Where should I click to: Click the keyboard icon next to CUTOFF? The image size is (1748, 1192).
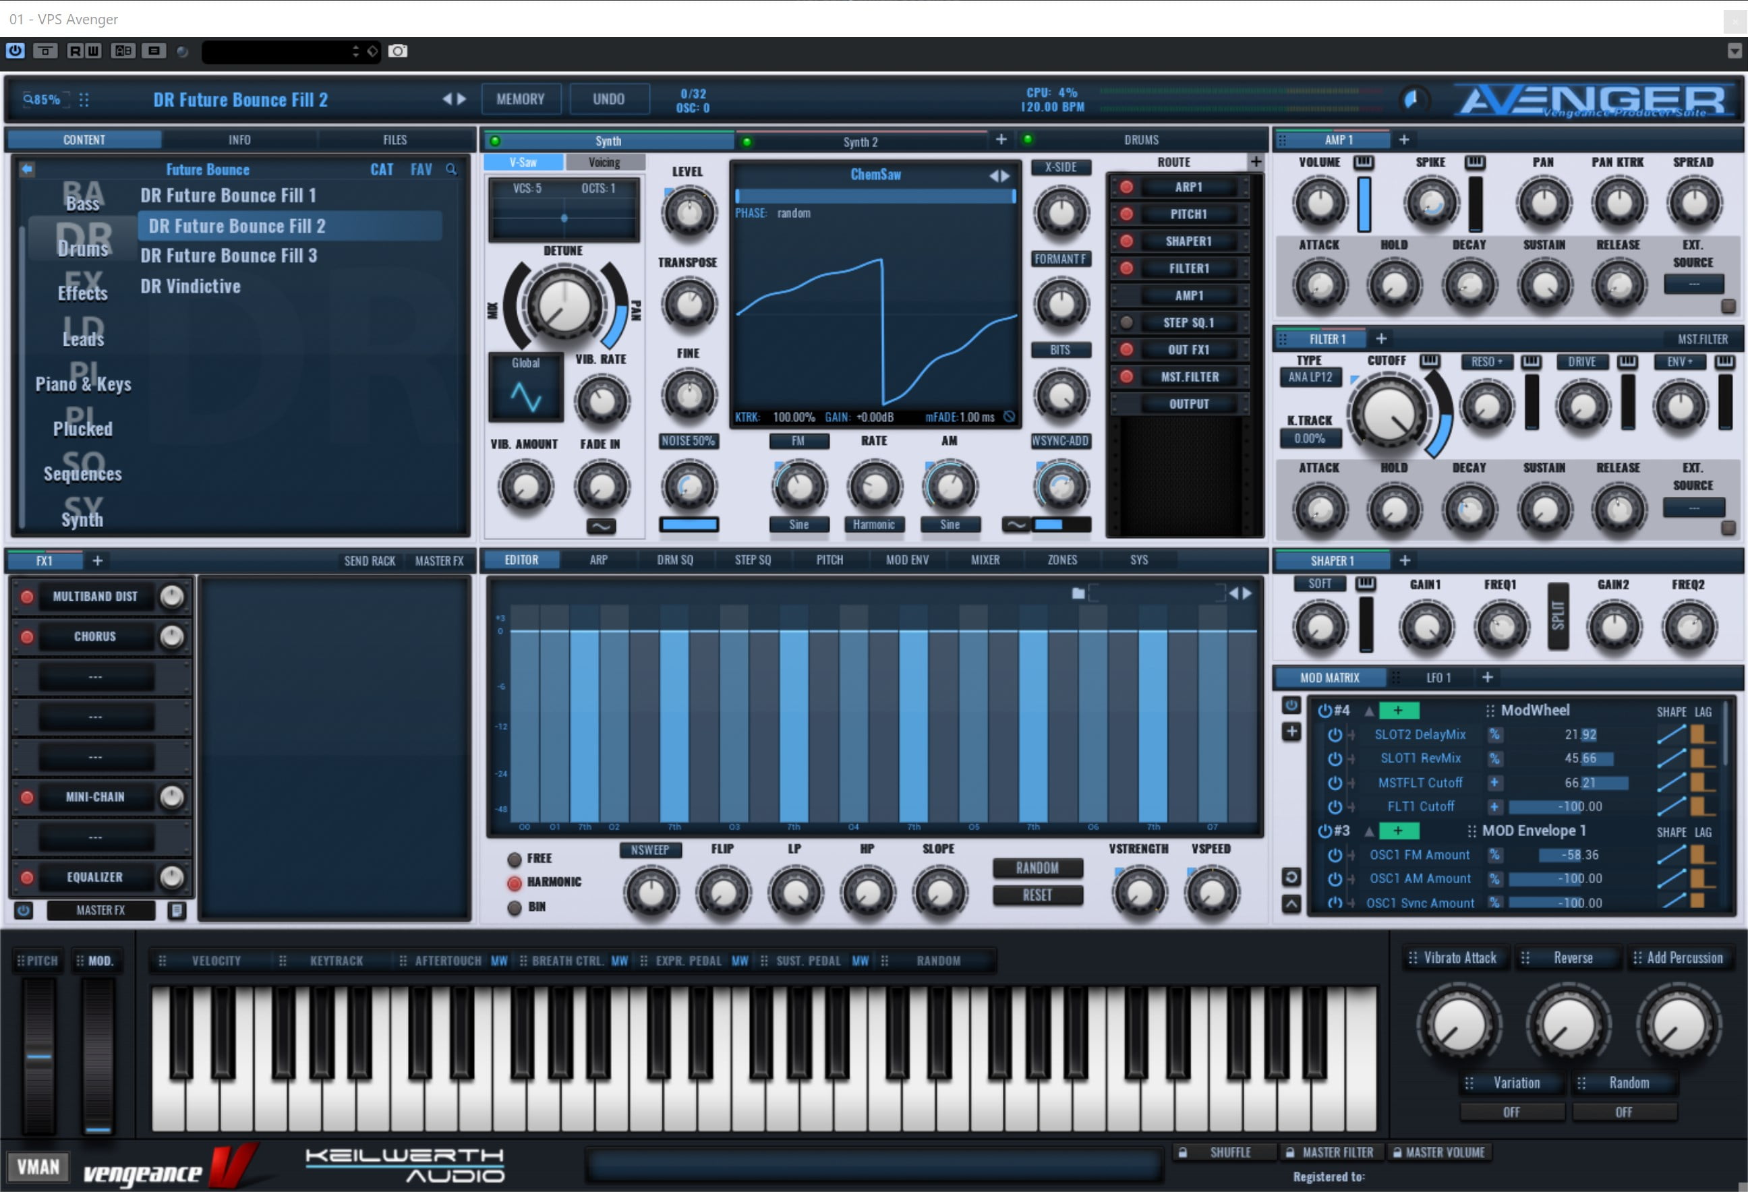click(x=1429, y=361)
